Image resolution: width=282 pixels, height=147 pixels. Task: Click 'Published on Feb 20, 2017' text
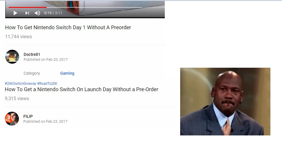46,59
